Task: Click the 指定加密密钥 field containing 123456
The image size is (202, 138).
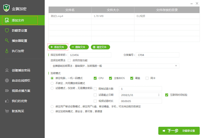Action: [x=90, y=55]
